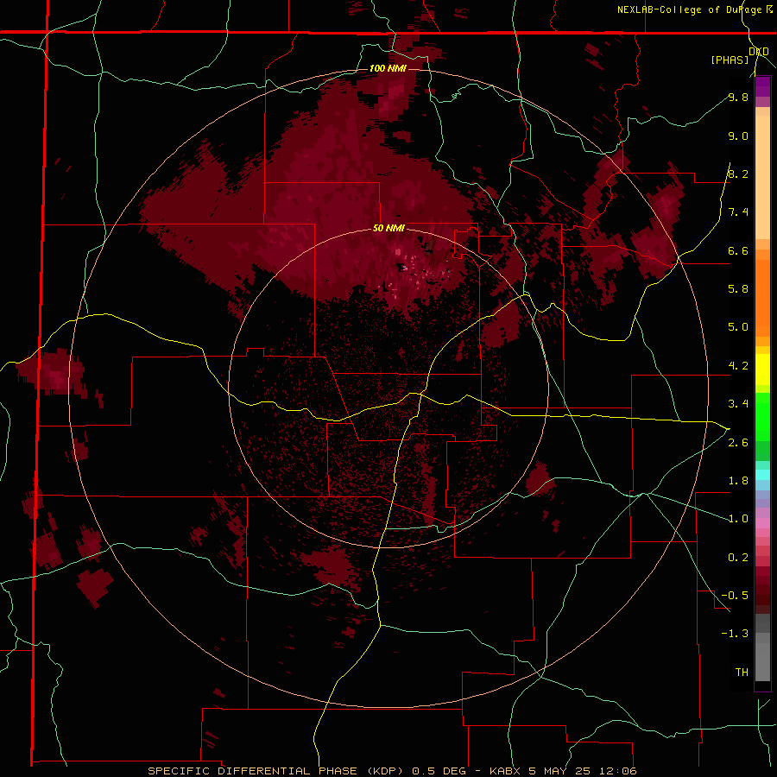Click the 4.2 value on color scale
This screenshot has height=777, width=777.
tap(738, 365)
